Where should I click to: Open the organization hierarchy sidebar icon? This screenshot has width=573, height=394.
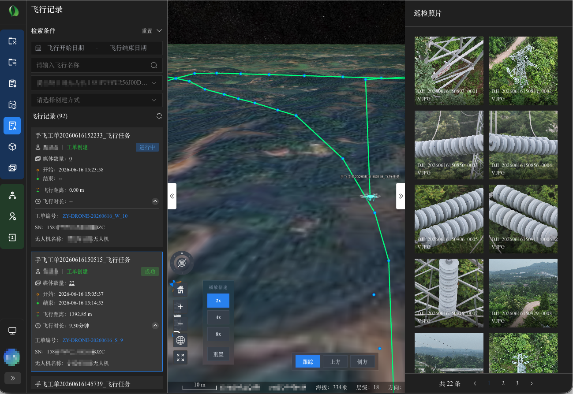12,195
